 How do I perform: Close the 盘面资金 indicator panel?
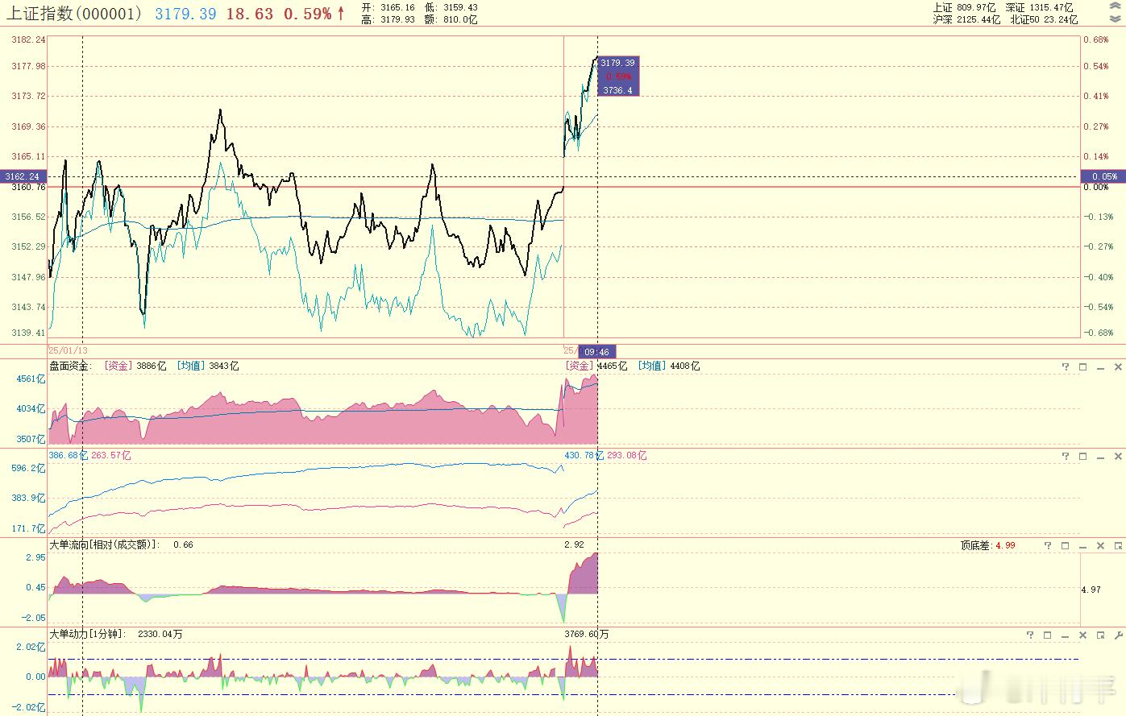1118,366
